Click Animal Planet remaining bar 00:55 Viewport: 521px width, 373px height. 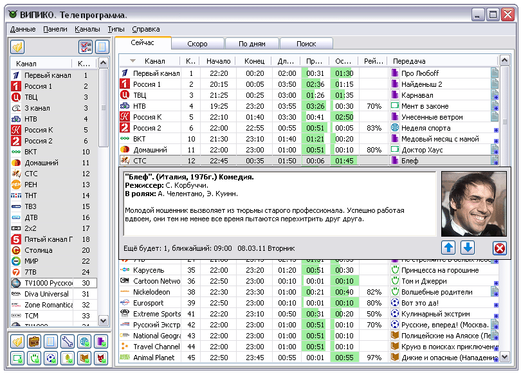[344, 358]
